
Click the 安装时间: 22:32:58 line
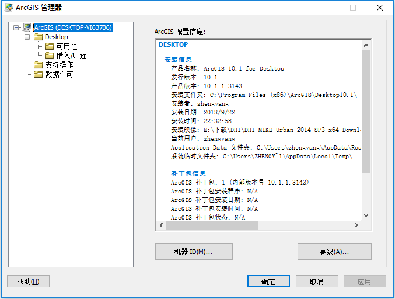(x=201, y=121)
